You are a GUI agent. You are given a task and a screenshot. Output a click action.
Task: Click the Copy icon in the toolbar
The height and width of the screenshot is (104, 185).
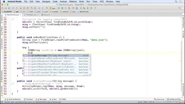pos(24,8)
